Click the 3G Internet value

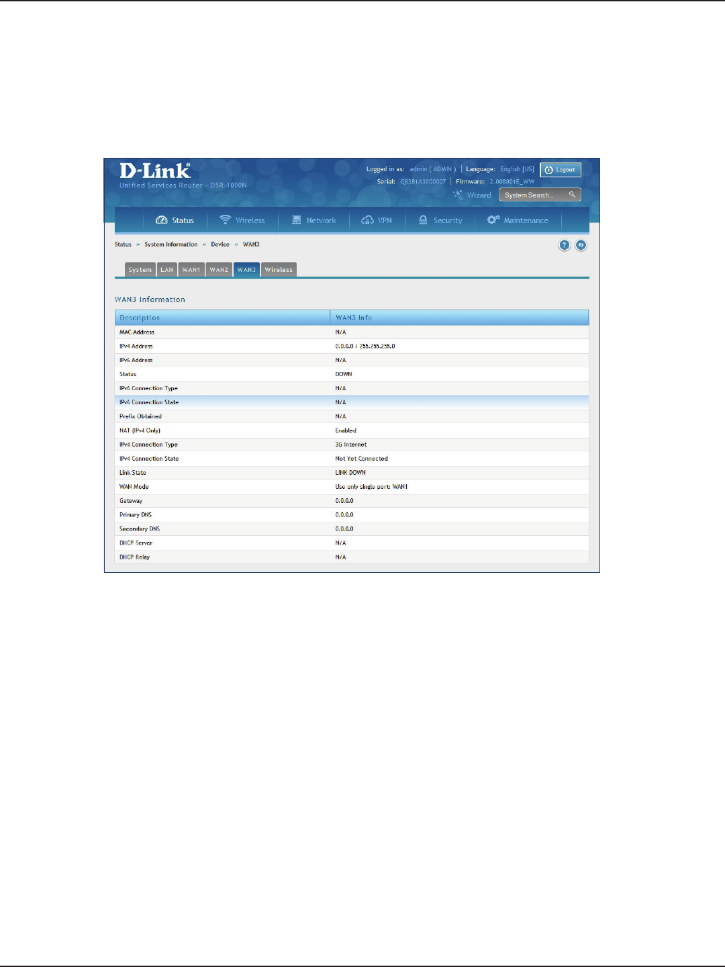(351, 445)
